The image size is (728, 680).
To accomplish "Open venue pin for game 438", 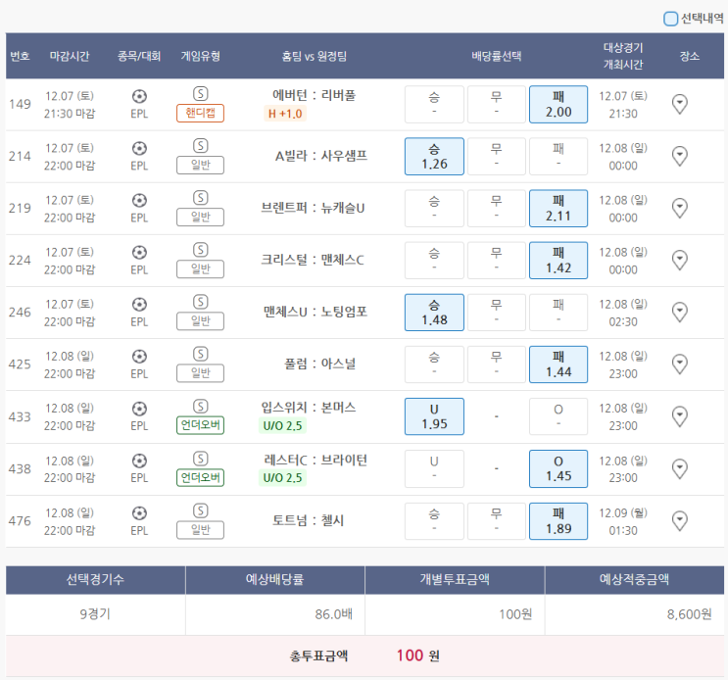I will click(x=680, y=468).
